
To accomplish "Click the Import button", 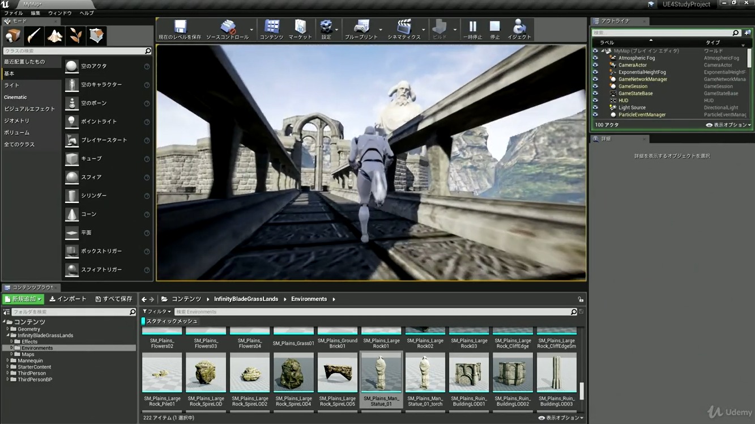I will pos(68,299).
